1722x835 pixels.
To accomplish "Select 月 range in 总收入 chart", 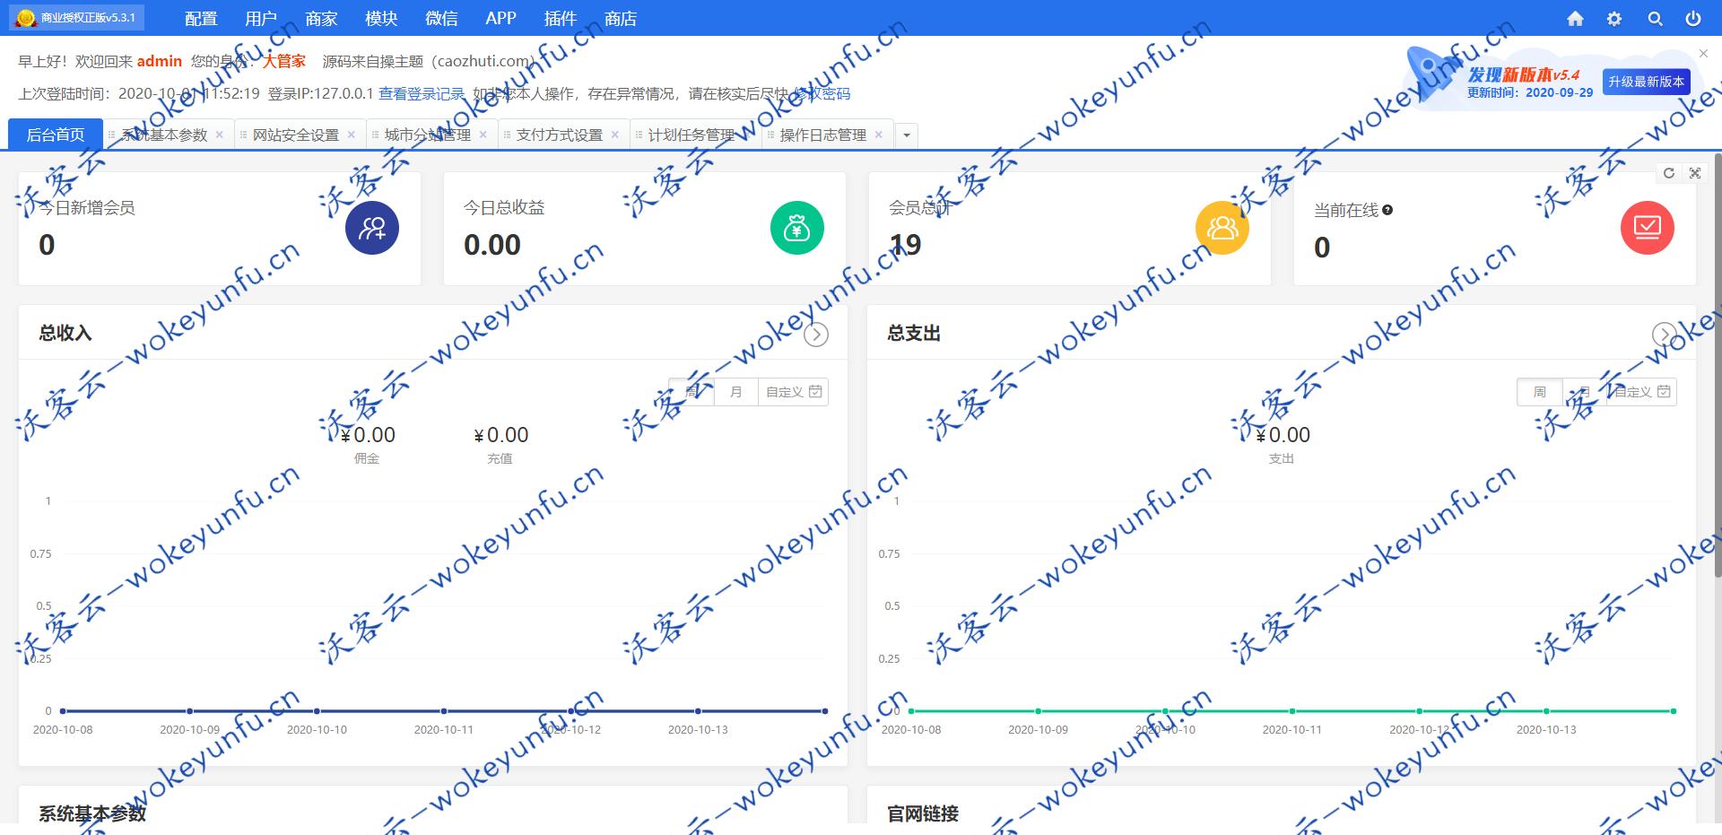I will pos(736,392).
